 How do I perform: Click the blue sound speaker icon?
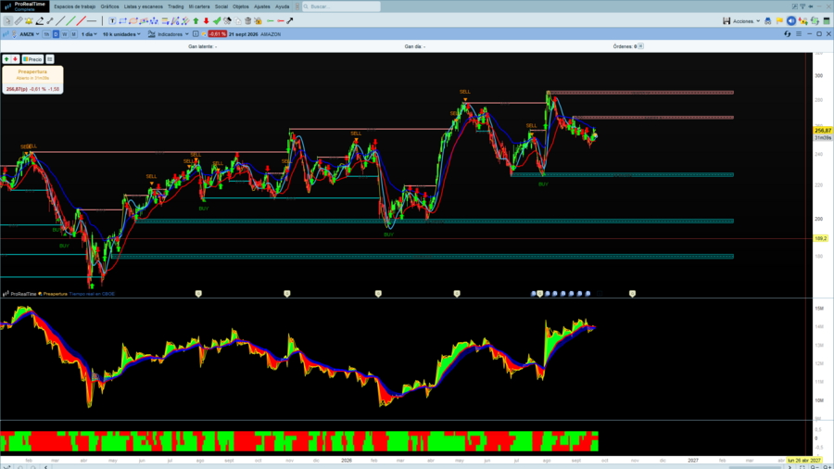pos(791,20)
